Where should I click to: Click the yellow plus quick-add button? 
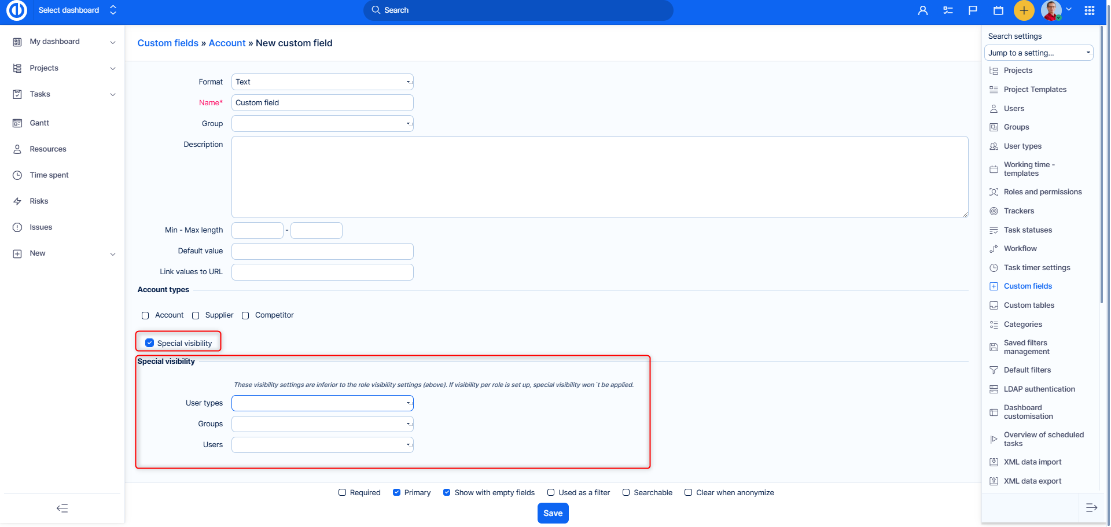point(1024,10)
